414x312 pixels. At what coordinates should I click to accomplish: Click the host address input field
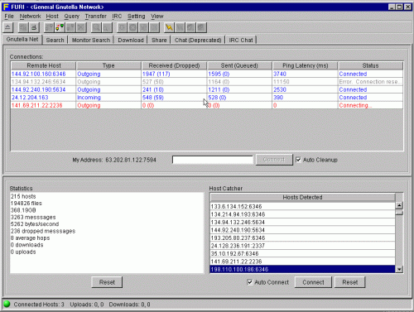point(213,160)
